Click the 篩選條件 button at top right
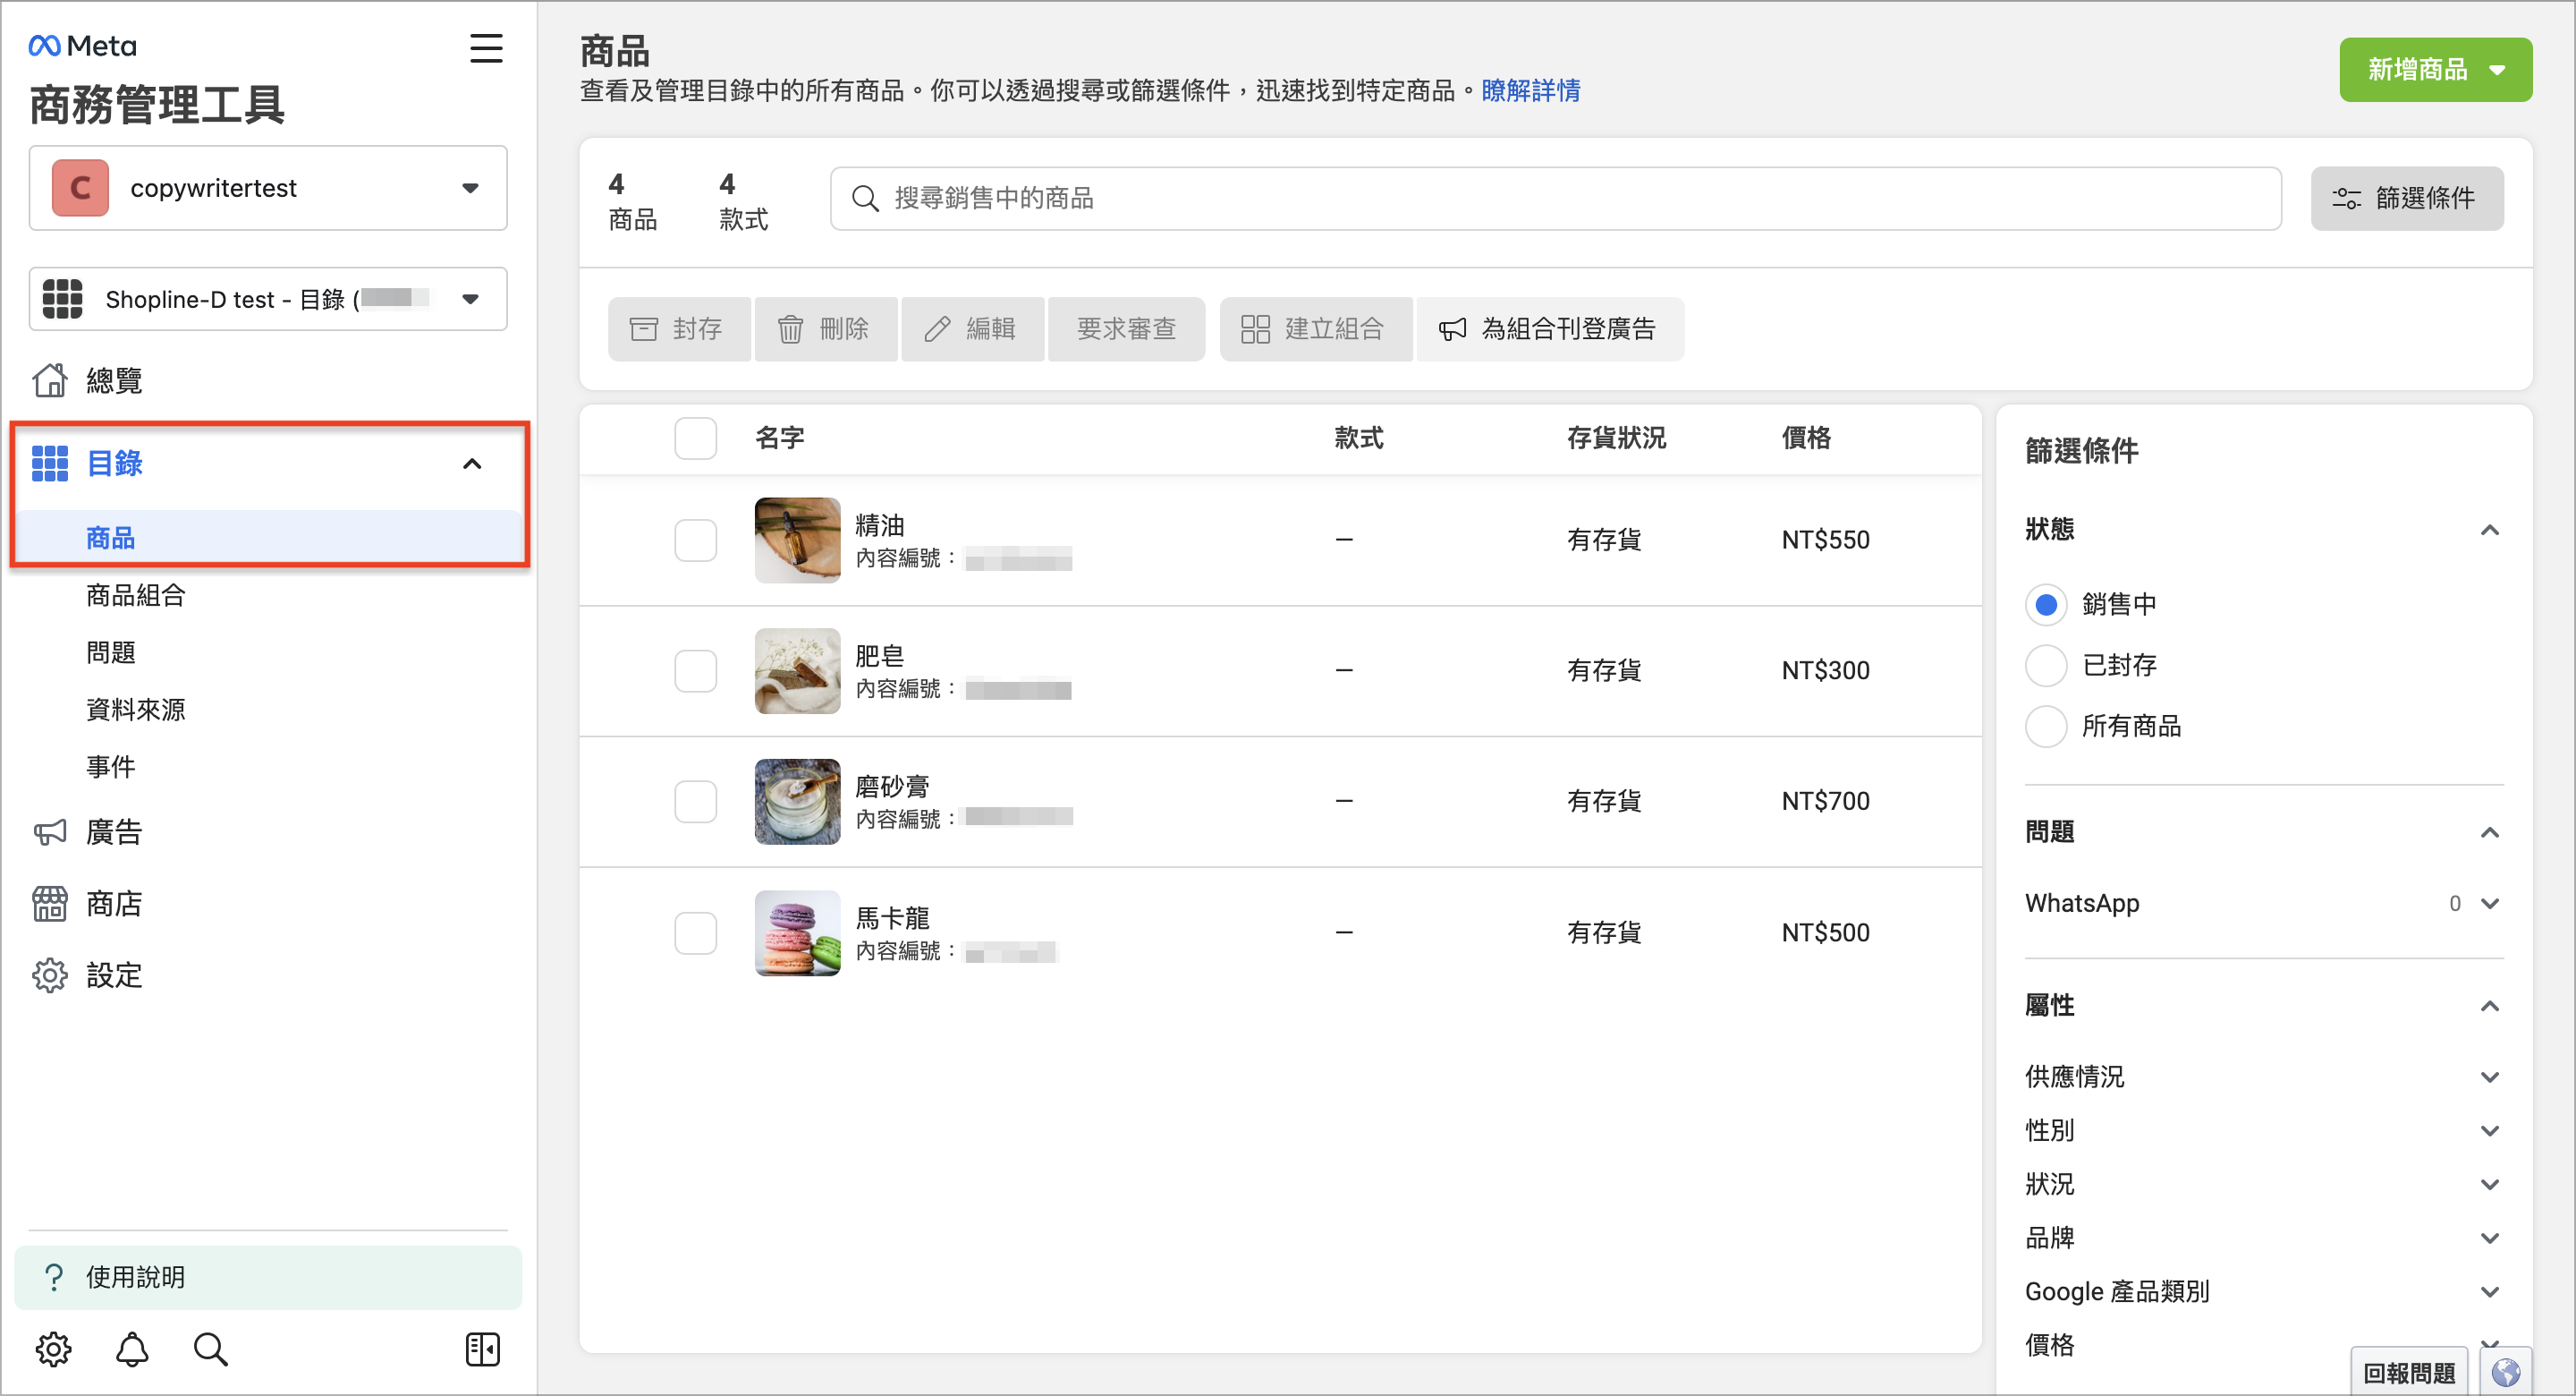 pyautogui.click(x=2407, y=198)
